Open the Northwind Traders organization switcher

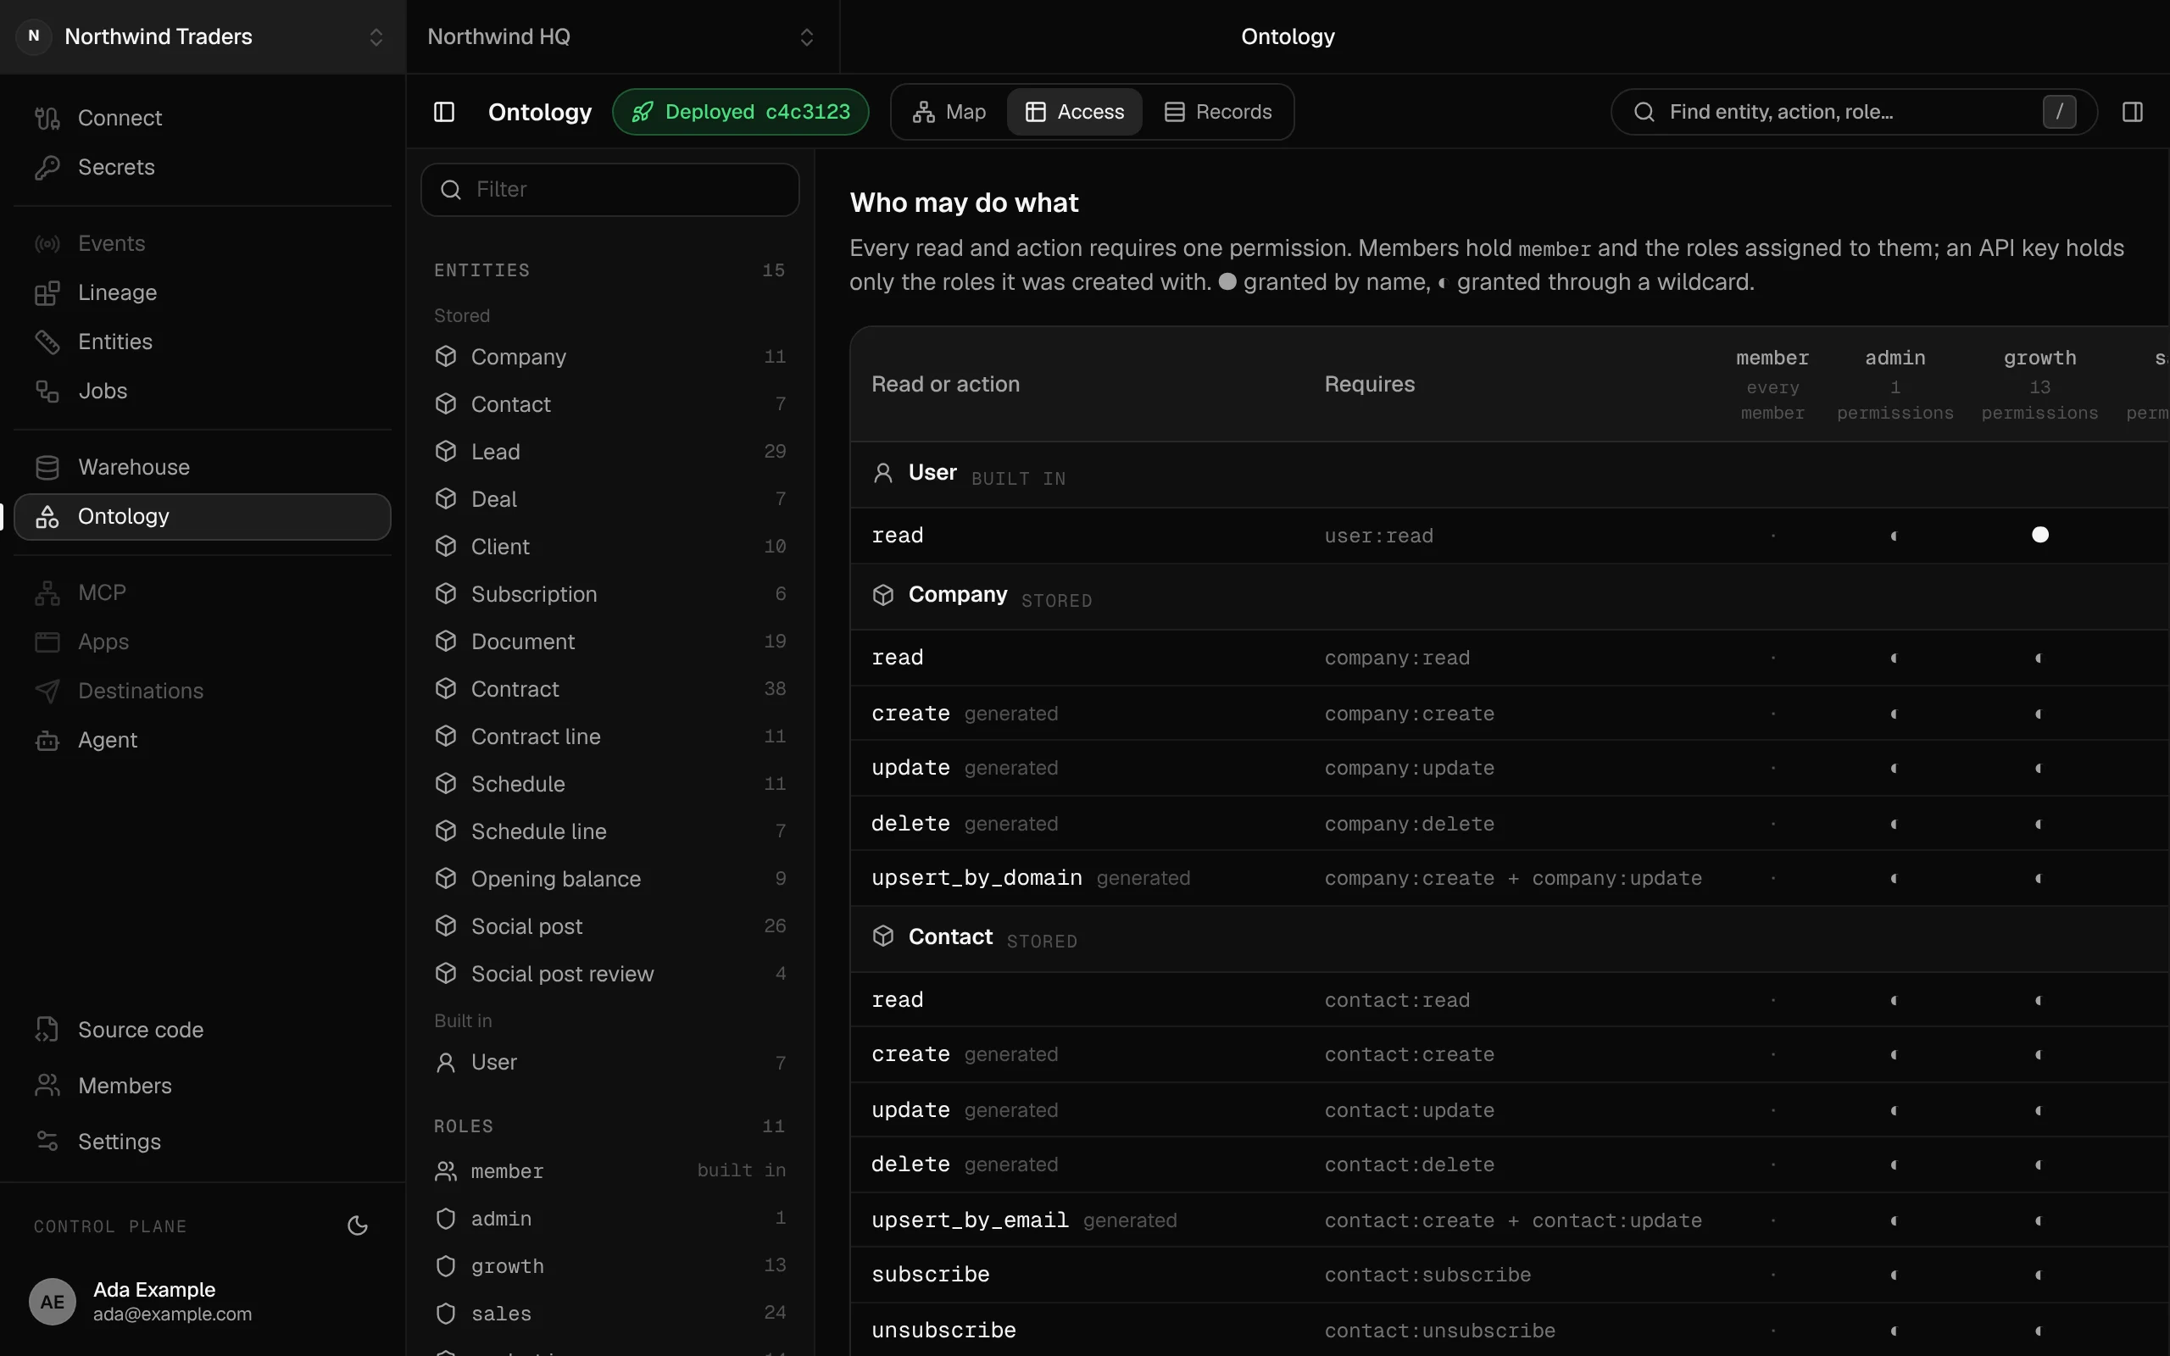click(x=203, y=36)
